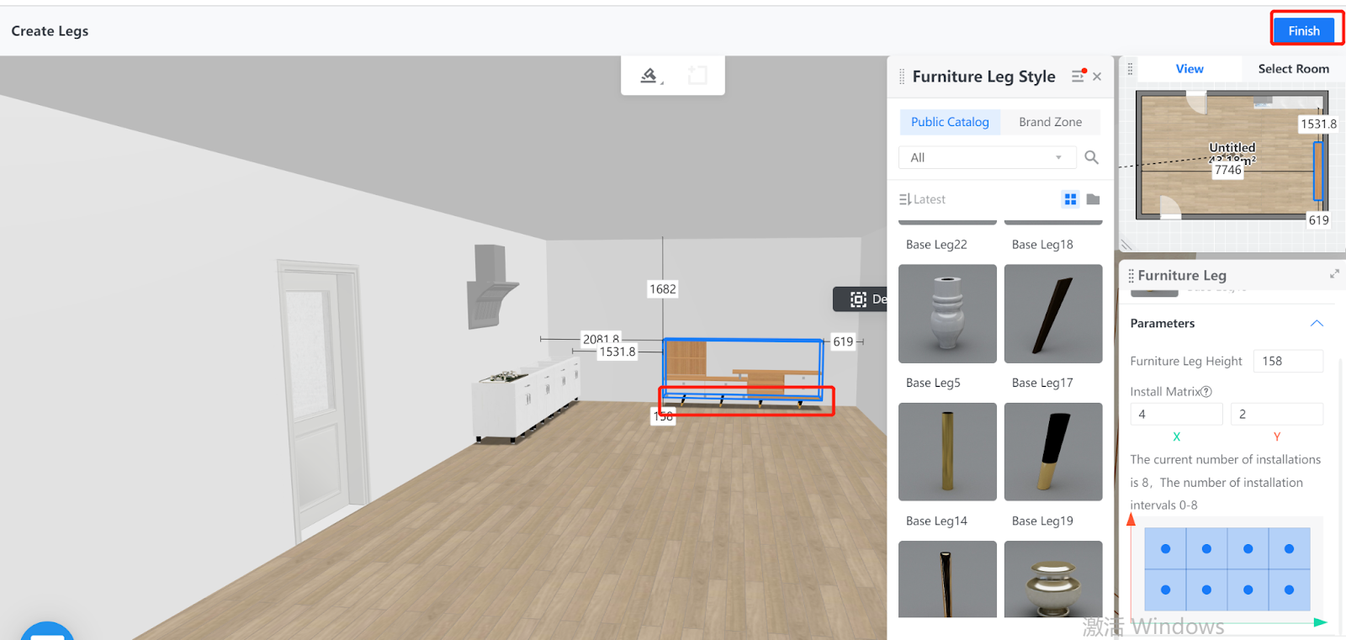The height and width of the screenshot is (640, 1346).
Task: Select the paint bucket material tool
Action: click(649, 76)
